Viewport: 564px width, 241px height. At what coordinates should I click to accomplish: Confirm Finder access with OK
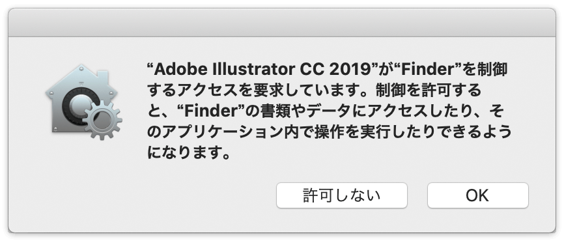477,195
